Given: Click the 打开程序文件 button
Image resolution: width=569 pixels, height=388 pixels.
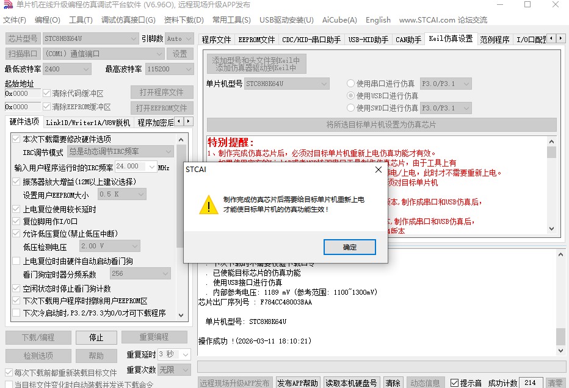Looking at the screenshot, I should pyautogui.click(x=162, y=93).
